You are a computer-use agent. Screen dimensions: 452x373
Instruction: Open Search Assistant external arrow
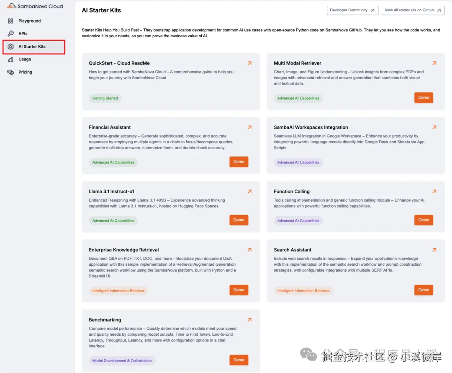(434, 250)
